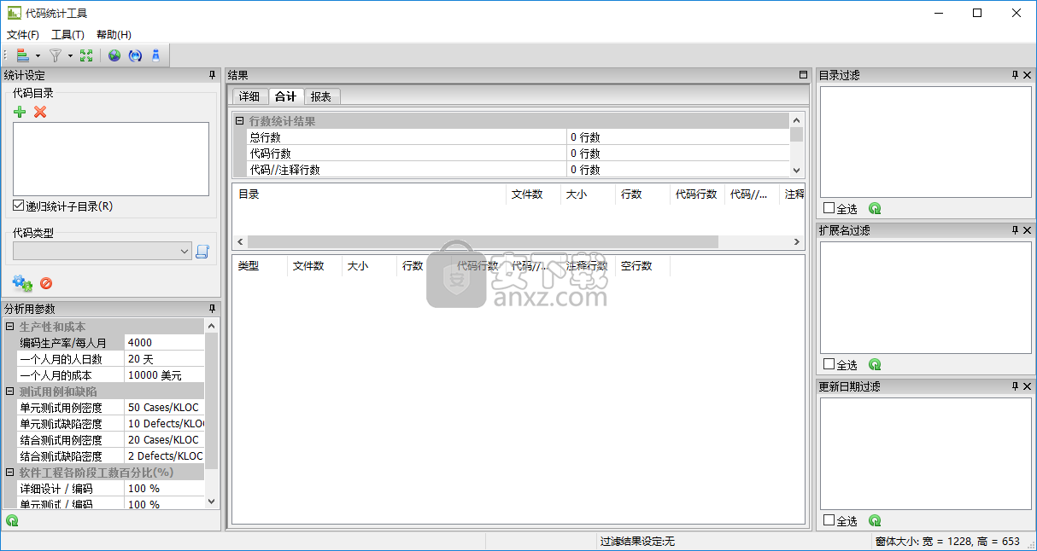
Task: Collapse the 生产性和成本 parameter group
Action: pyautogui.click(x=10, y=327)
